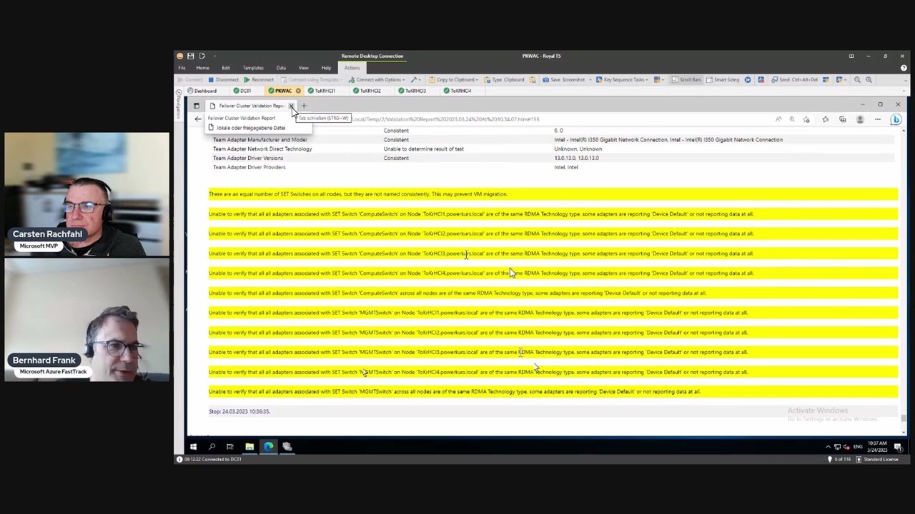Open the Edge profile avatar

(x=860, y=119)
